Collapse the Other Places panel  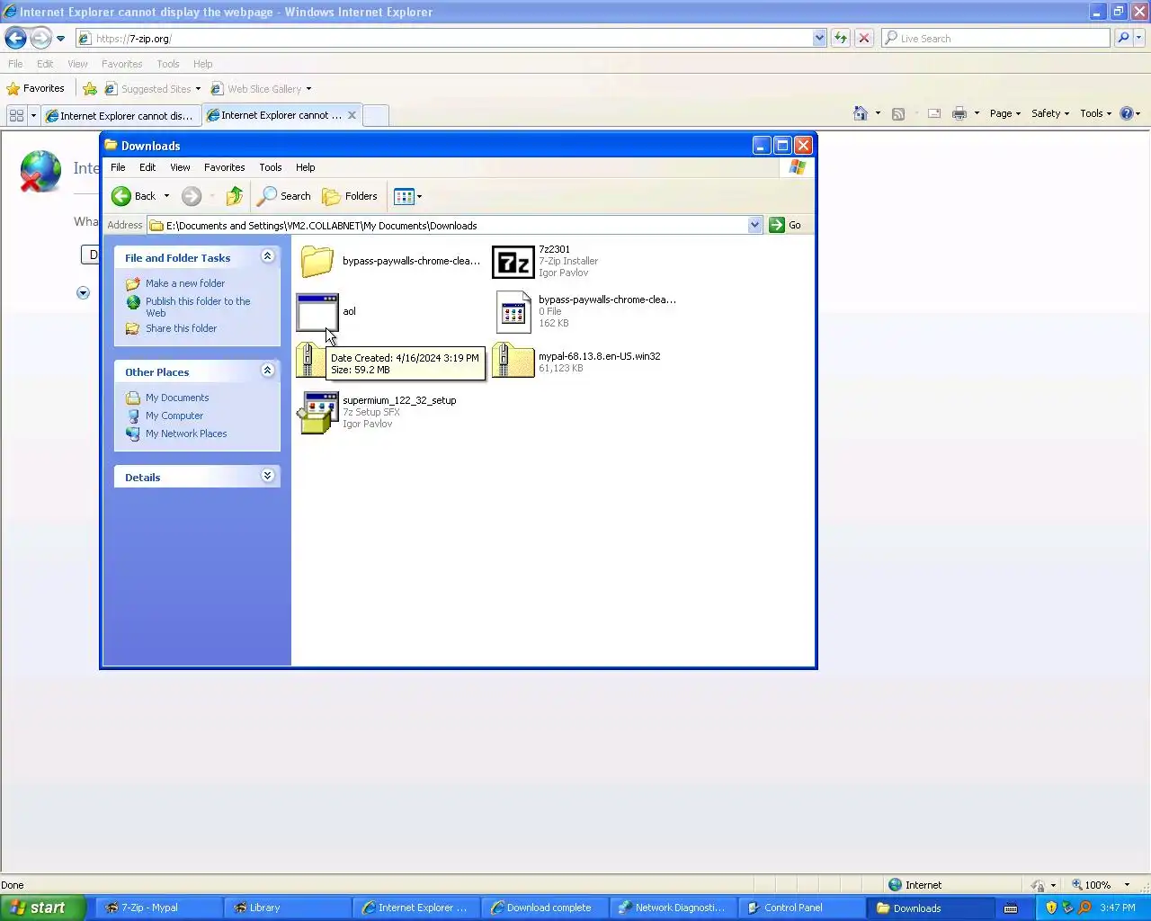[267, 371]
